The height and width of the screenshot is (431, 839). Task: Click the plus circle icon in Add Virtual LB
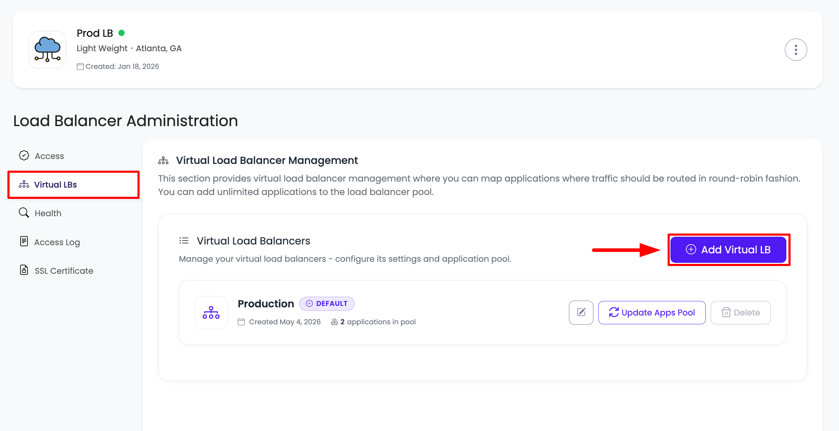[691, 249]
